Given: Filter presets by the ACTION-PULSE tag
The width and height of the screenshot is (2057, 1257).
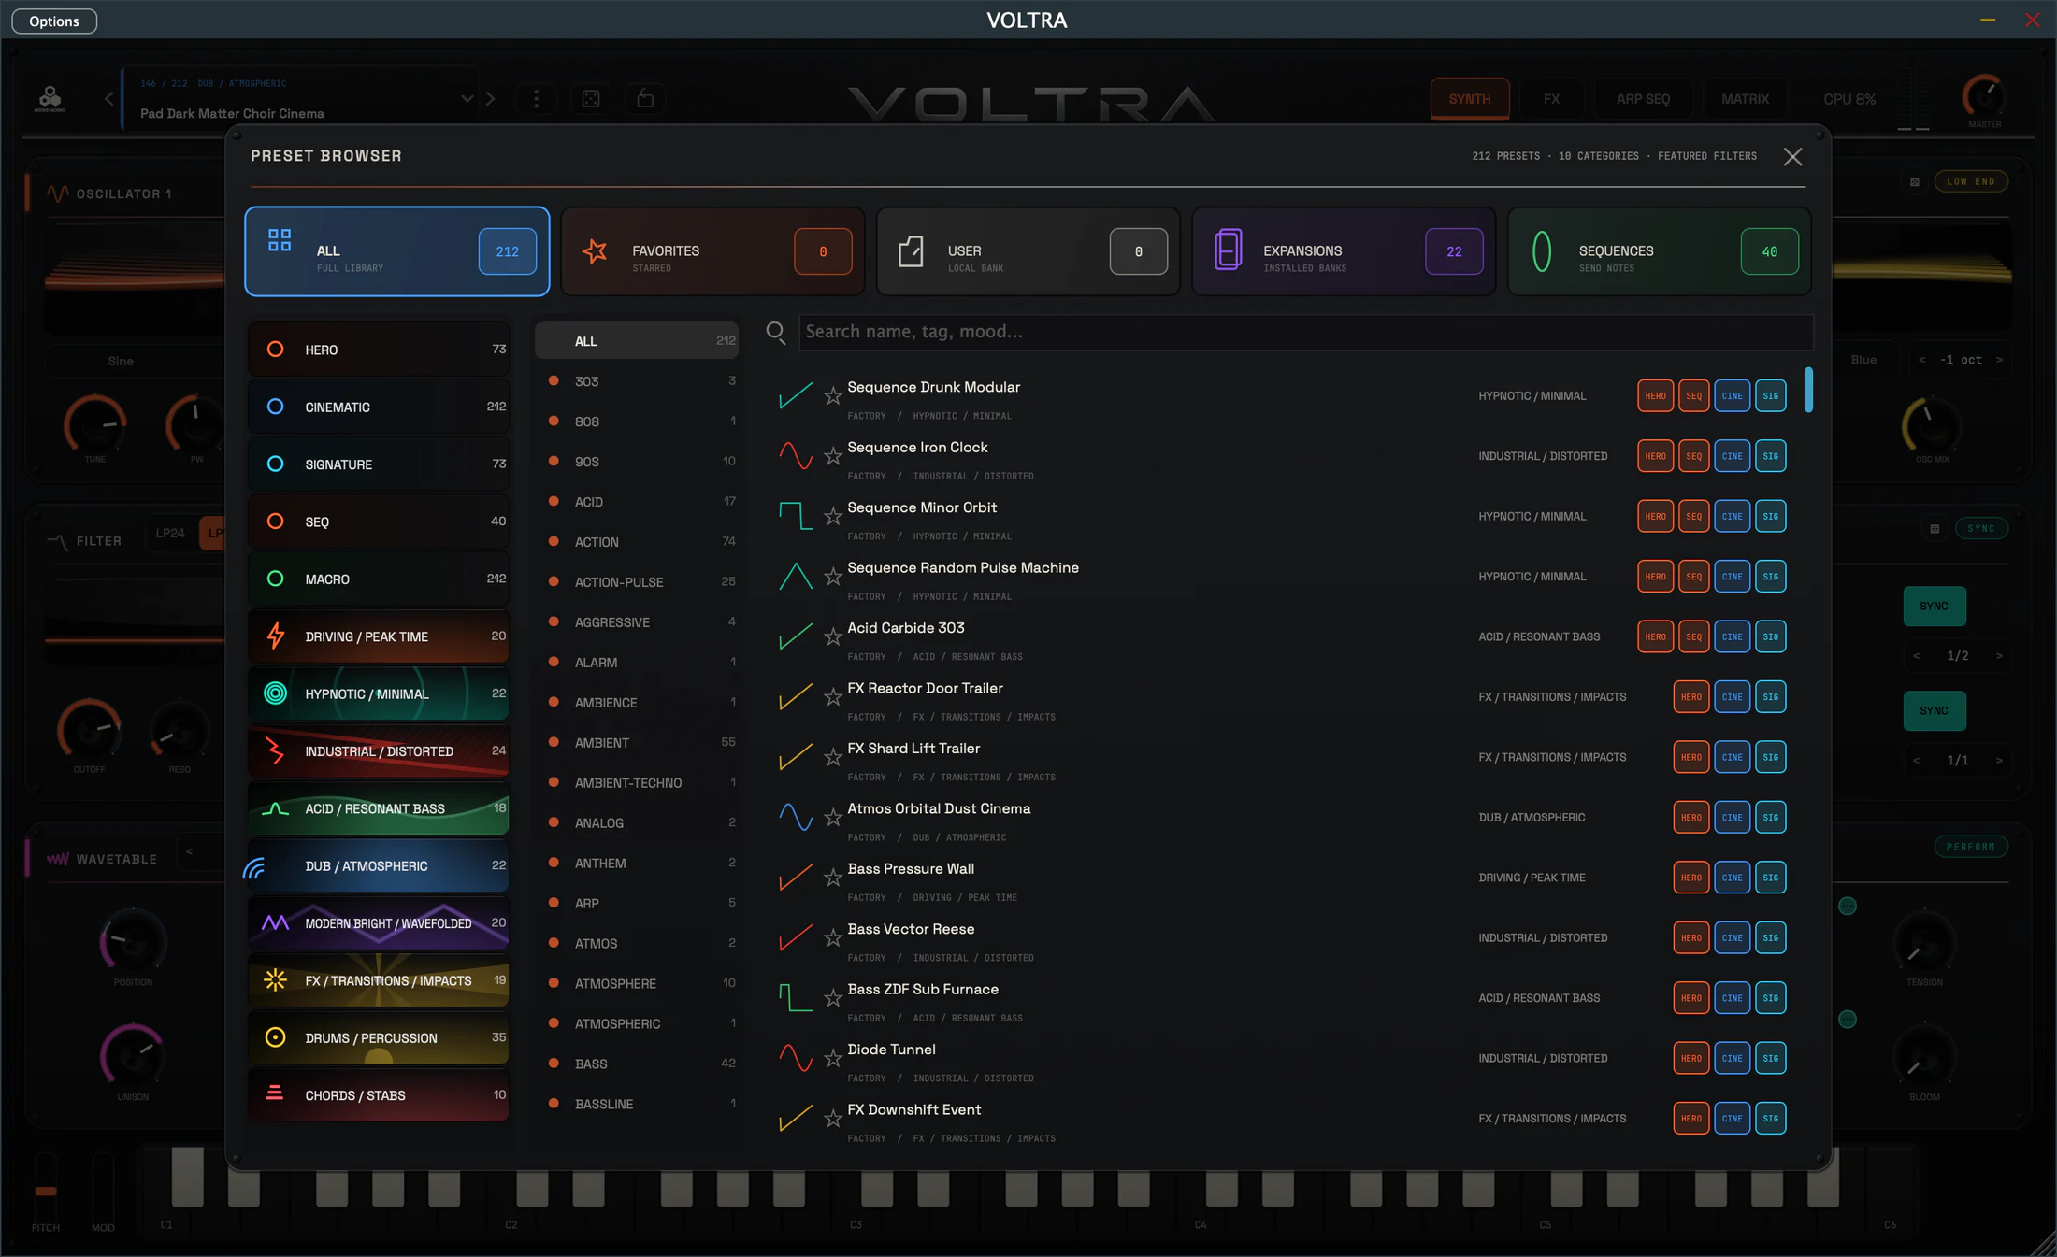Looking at the screenshot, I should pos(637,582).
